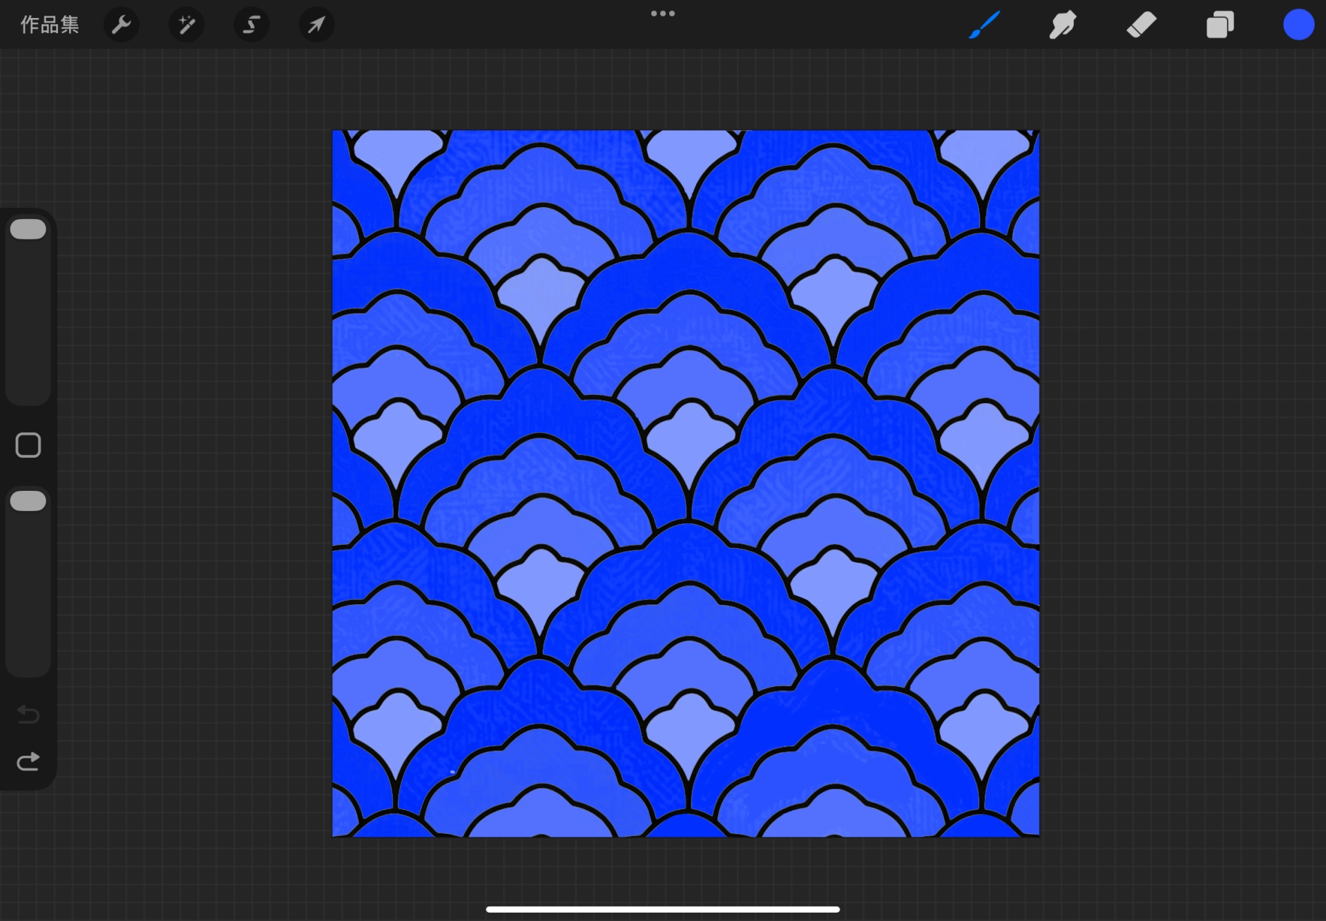Open the Layers panel
1326x921 pixels.
tap(1220, 25)
